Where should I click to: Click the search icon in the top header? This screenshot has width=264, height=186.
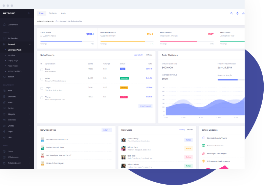pyautogui.click(x=232, y=13)
